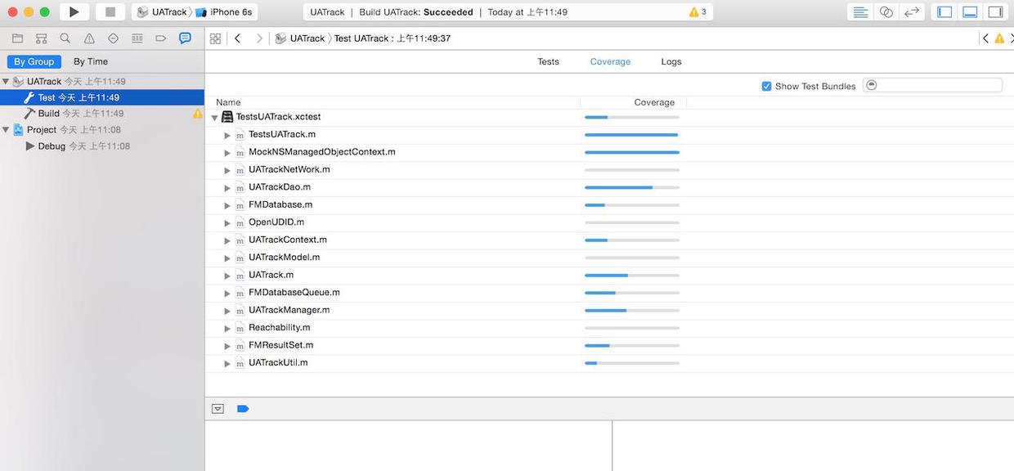Screen dimensions: 1014x471
Task: Switch to the Assistant editor
Action: coord(886,12)
